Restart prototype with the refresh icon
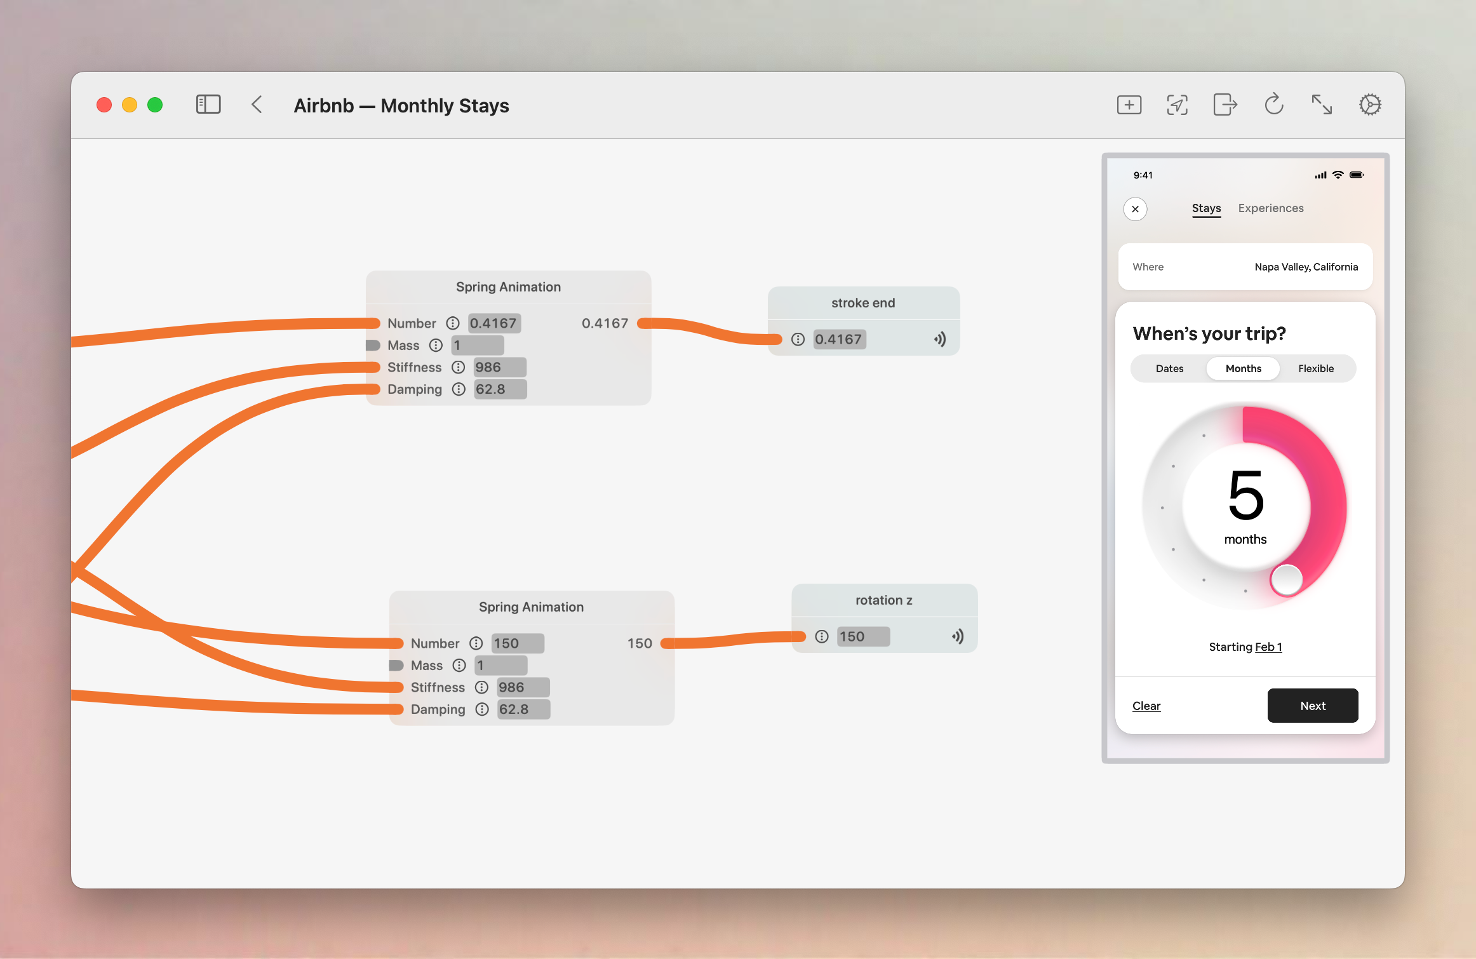 click(1273, 105)
